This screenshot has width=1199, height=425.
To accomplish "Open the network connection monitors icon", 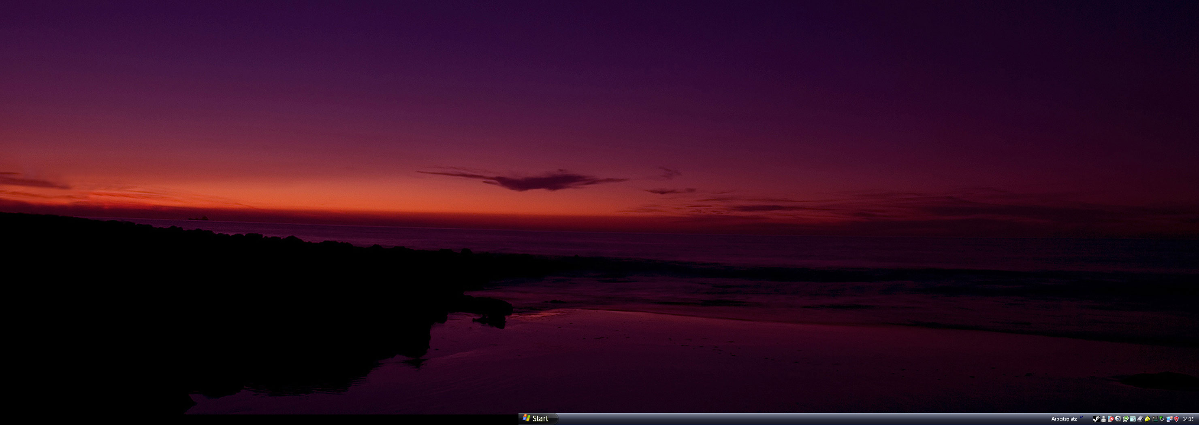I will coord(1169,419).
